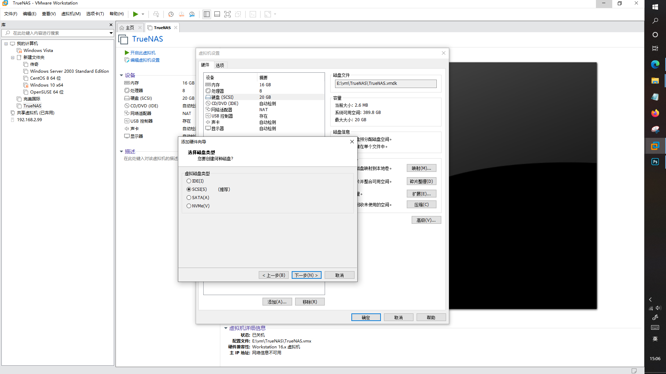Viewport: 666px width, 374px height.
Task: Select the 硬件 tab in VM settings
Action: [205, 65]
